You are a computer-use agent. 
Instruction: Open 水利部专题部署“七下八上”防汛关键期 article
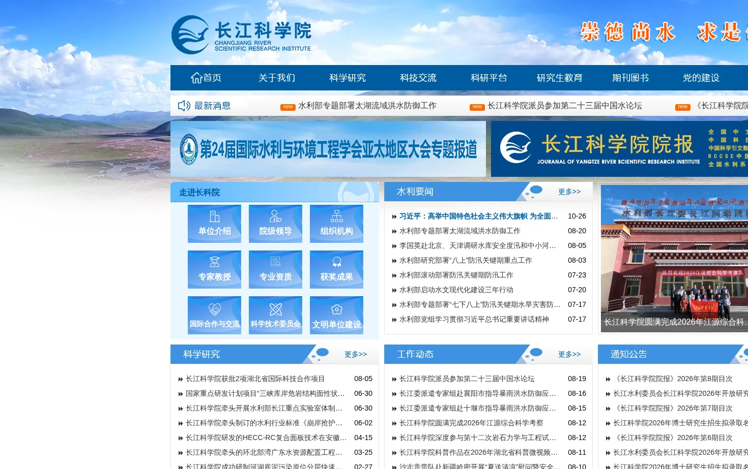pos(480,304)
